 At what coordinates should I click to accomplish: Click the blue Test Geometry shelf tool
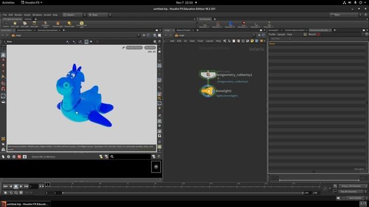tap(231, 24)
